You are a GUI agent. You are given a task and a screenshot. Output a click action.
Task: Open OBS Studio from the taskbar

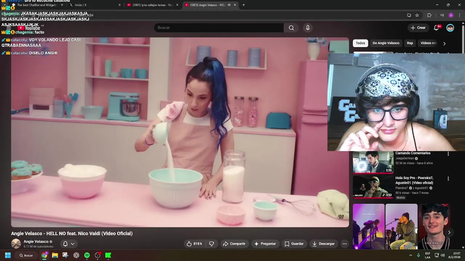click(x=97, y=255)
